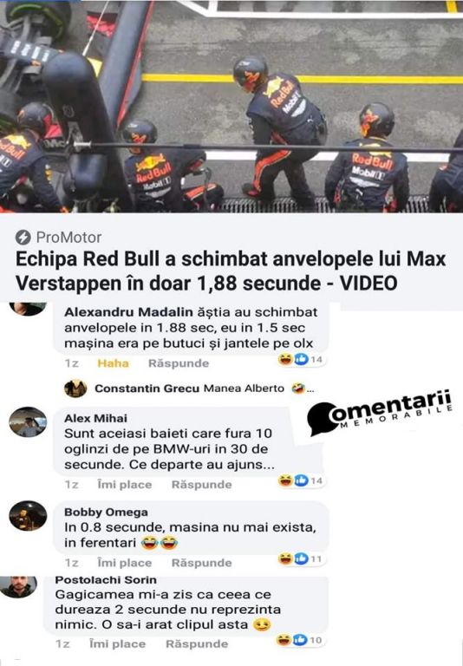
Task: View reactions on Alex Mihai's comment
Action: 301,480
